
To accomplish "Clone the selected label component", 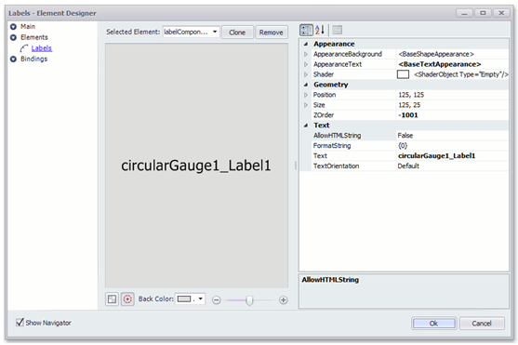I will coord(237,33).
